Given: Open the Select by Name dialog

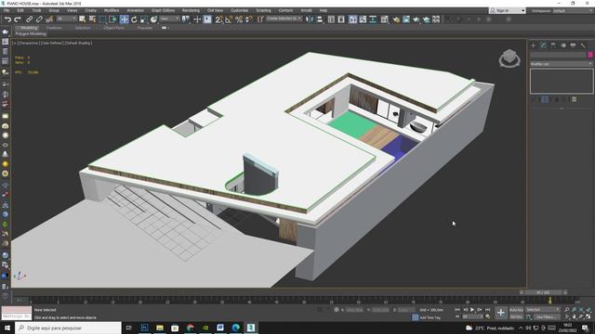Looking at the screenshot, I should pyautogui.click(x=92, y=19).
